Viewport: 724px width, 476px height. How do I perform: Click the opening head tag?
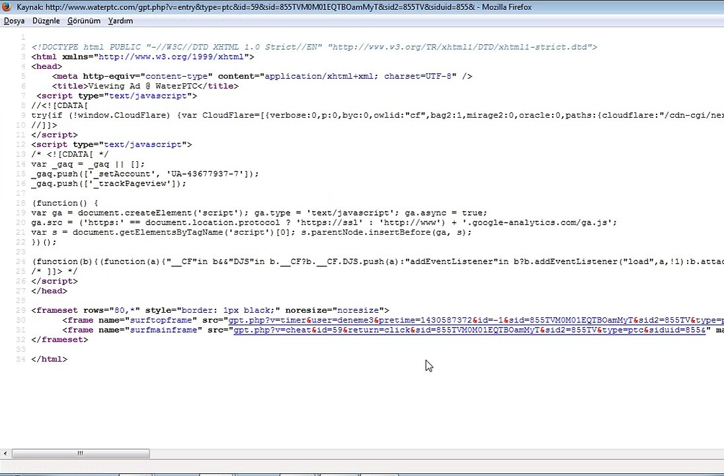(x=47, y=67)
